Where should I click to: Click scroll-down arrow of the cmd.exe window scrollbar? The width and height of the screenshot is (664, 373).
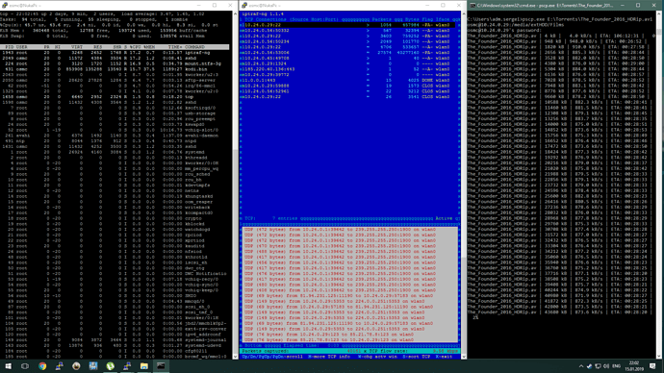[x=660, y=357]
